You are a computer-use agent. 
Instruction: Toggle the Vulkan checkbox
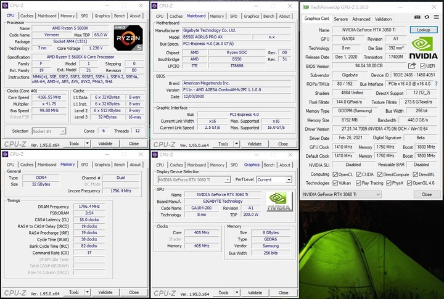pyautogui.click(x=335, y=183)
